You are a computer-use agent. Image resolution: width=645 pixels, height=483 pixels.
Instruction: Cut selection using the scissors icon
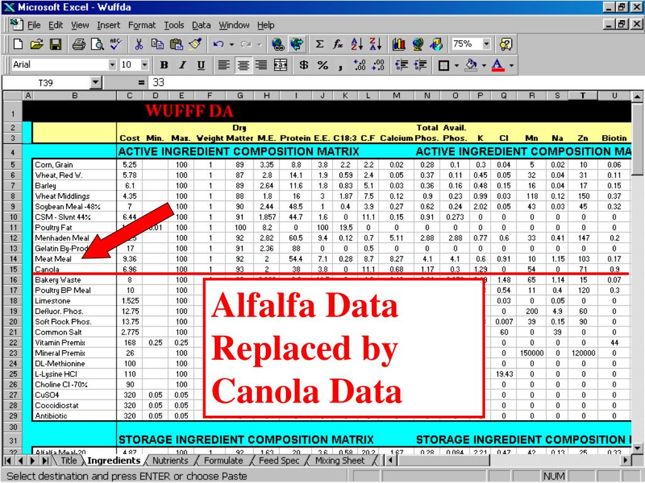point(139,44)
